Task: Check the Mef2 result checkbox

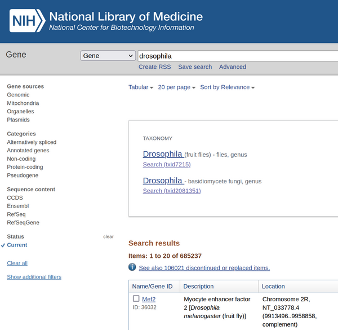Action: point(136,299)
